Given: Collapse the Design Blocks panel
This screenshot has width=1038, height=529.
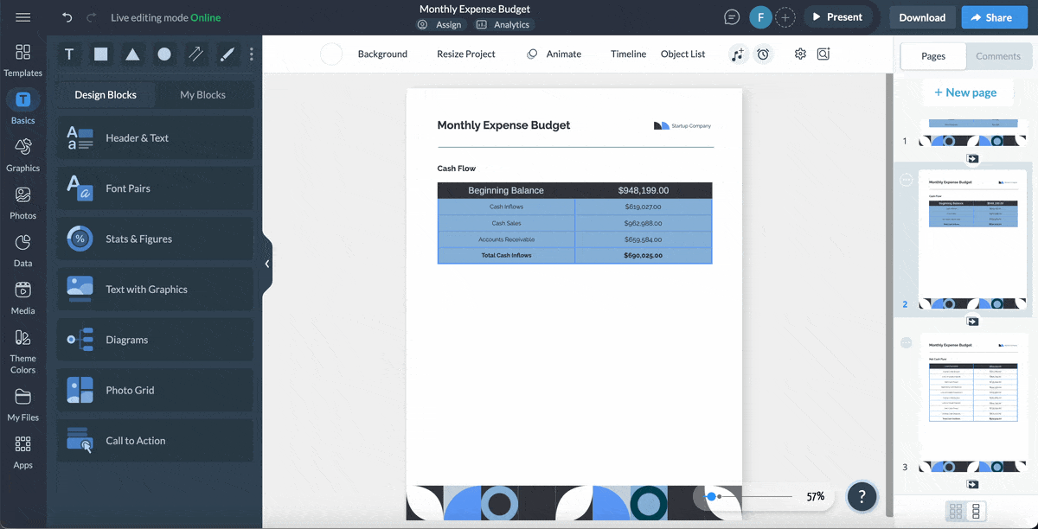Looking at the screenshot, I should [267, 264].
